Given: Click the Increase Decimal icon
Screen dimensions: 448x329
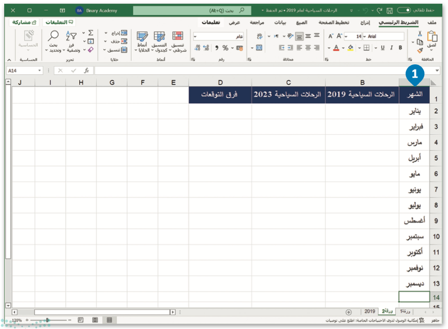Looking at the screenshot, I should coord(206,48).
